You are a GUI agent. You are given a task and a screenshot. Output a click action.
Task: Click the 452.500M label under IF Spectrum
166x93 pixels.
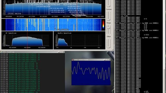click(x=27, y=48)
